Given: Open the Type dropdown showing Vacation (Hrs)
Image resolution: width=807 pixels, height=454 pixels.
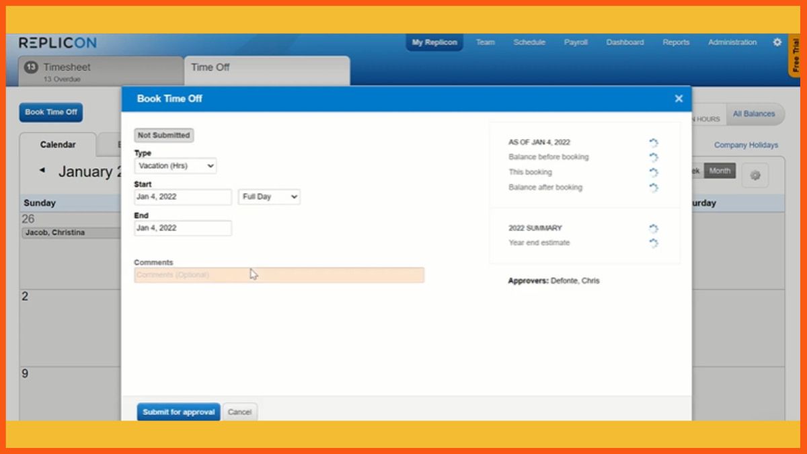Looking at the screenshot, I should click(176, 165).
